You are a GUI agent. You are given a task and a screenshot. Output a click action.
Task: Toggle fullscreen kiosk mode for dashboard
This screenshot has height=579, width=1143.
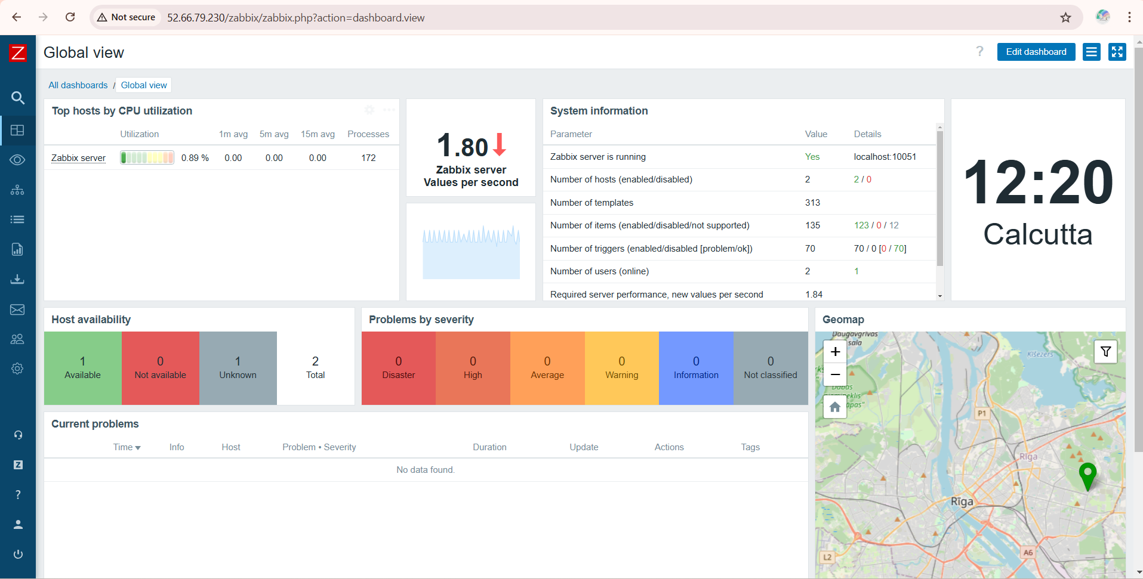(x=1117, y=52)
